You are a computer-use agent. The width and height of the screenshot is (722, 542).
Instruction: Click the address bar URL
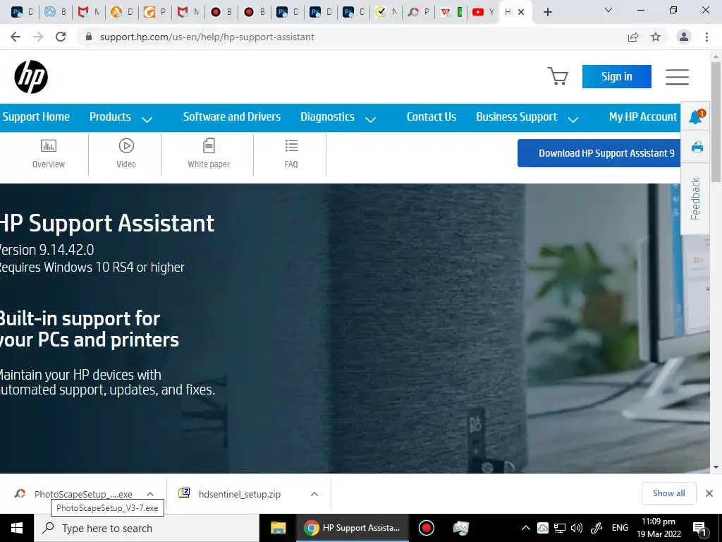207,37
